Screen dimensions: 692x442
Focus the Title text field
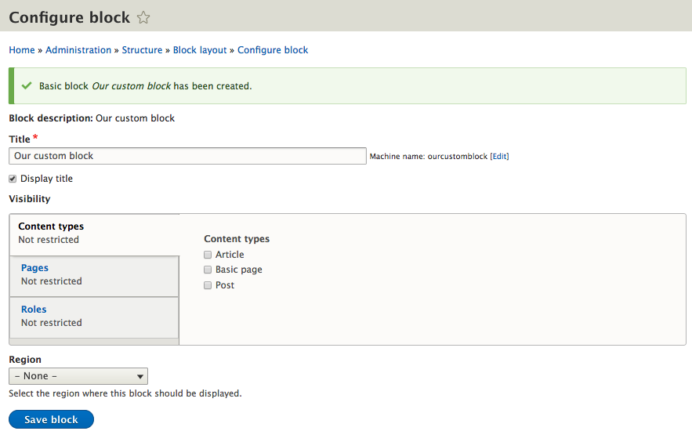[x=188, y=156]
